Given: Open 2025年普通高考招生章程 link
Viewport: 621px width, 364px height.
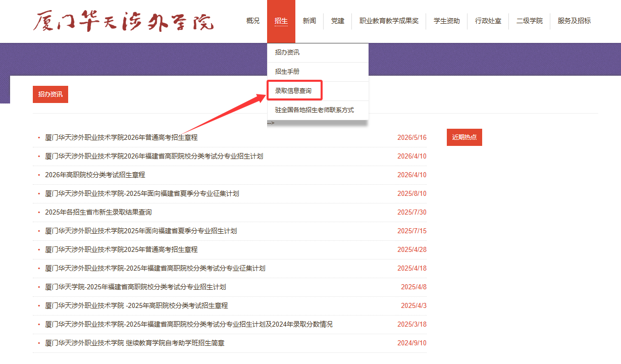Looking at the screenshot, I should pyautogui.click(x=121, y=249).
